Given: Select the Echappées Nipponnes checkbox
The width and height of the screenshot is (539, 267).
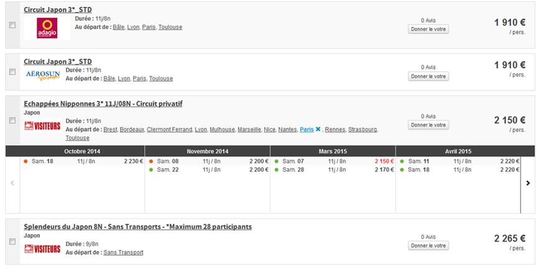Looking at the screenshot, I should [x=12, y=121].
